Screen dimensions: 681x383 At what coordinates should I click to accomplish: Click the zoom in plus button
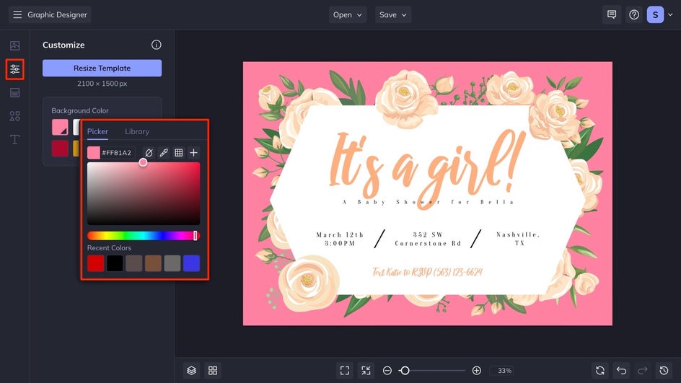(x=476, y=370)
